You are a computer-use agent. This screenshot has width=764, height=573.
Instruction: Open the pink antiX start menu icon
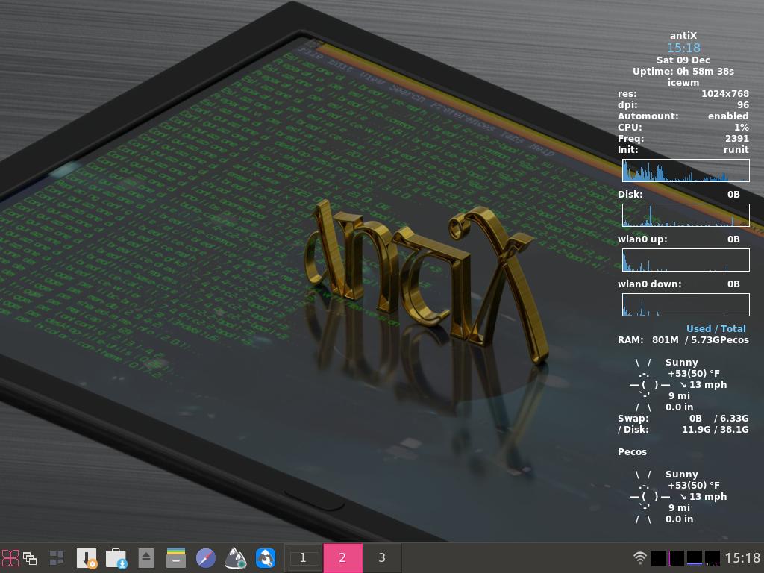click(x=10, y=558)
